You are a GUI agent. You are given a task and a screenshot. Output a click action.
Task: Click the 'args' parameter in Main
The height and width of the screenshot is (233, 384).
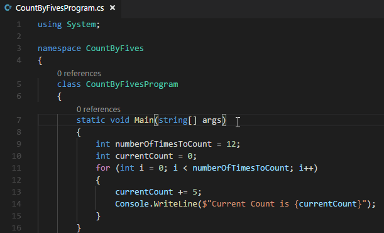(212, 120)
